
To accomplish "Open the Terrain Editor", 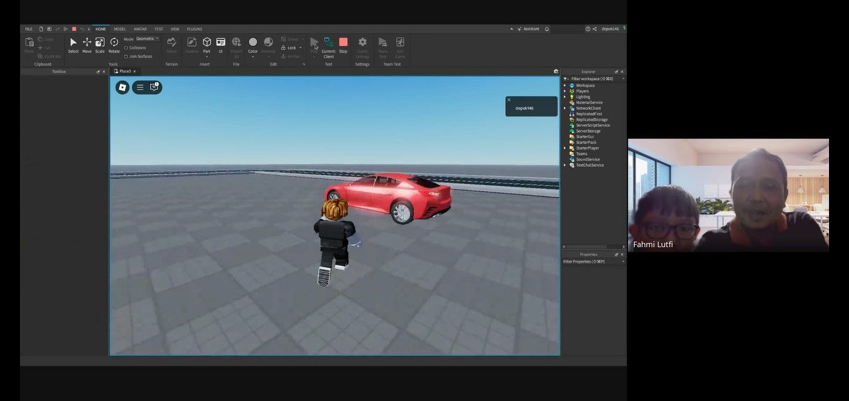I will pyautogui.click(x=171, y=45).
